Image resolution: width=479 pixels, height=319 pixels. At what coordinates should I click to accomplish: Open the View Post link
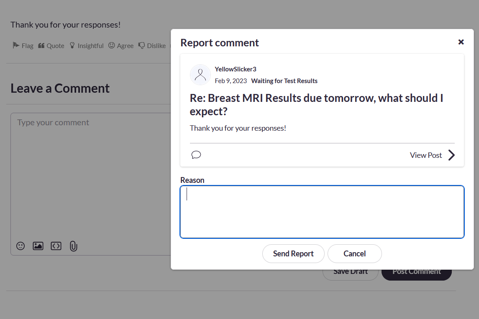point(425,155)
